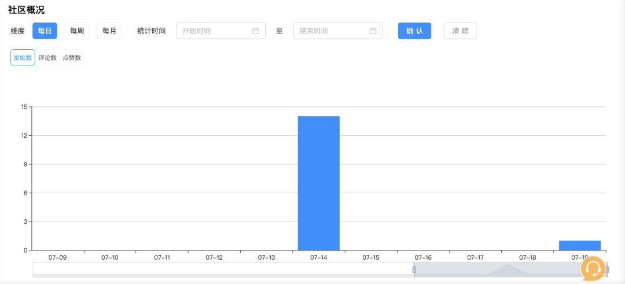Click the 3 value on y-axis
625x284 pixels.
pos(25,222)
